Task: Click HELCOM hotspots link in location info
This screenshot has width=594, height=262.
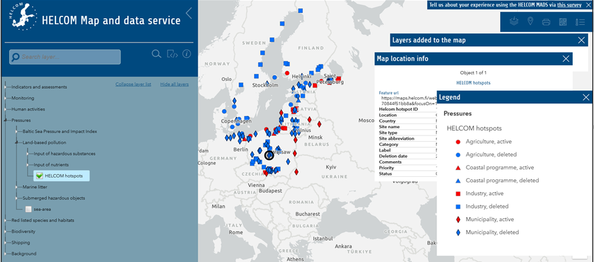Action: pyautogui.click(x=473, y=83)
